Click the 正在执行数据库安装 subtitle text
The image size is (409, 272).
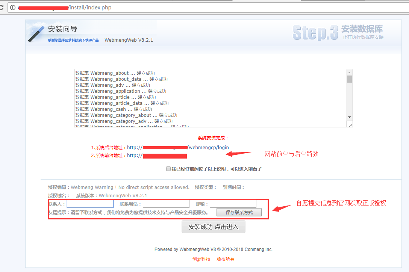(x=363, y=37)
